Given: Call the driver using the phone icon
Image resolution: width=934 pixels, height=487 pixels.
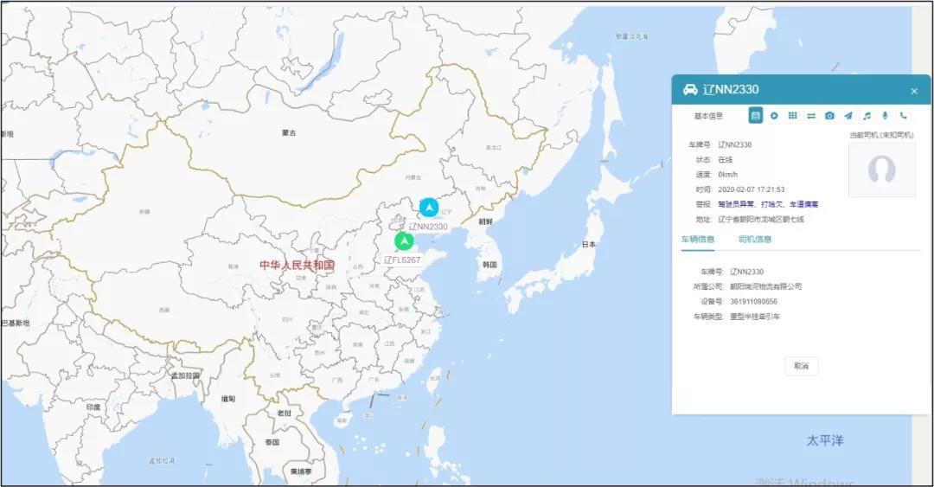Looking at the screenshot, I should 904,115.
